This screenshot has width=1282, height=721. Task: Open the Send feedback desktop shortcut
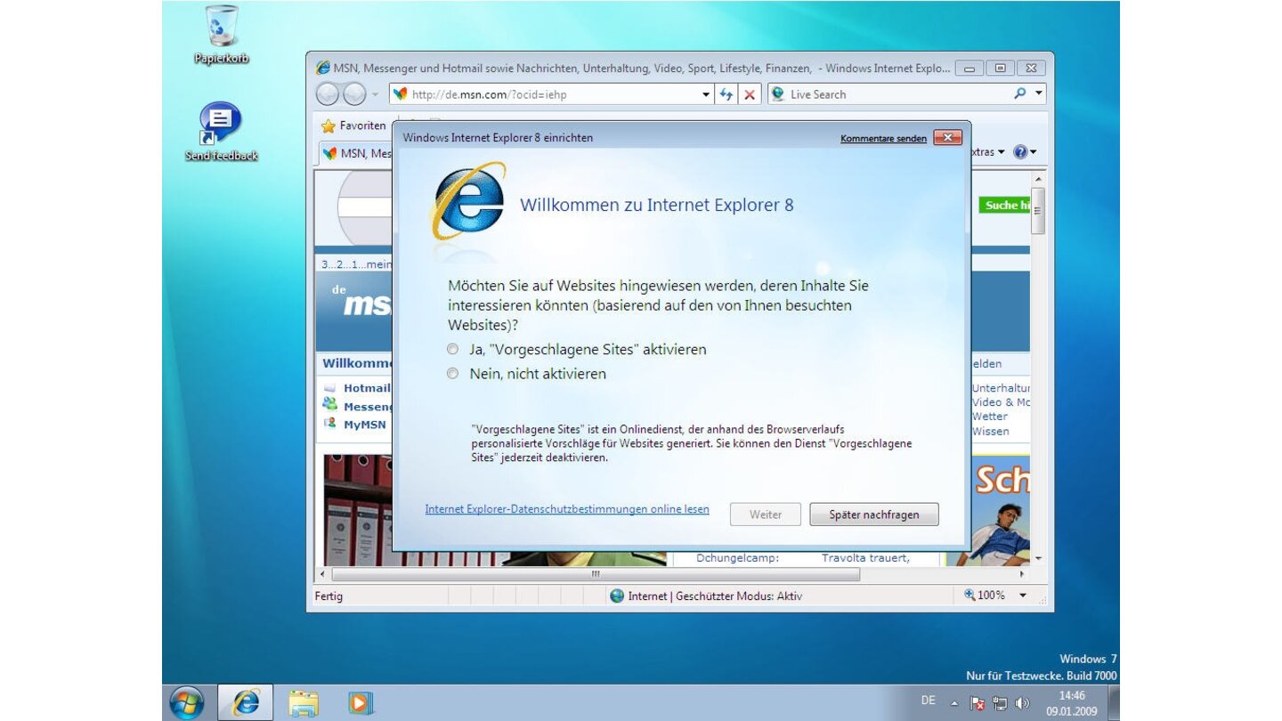pos(221,132)
